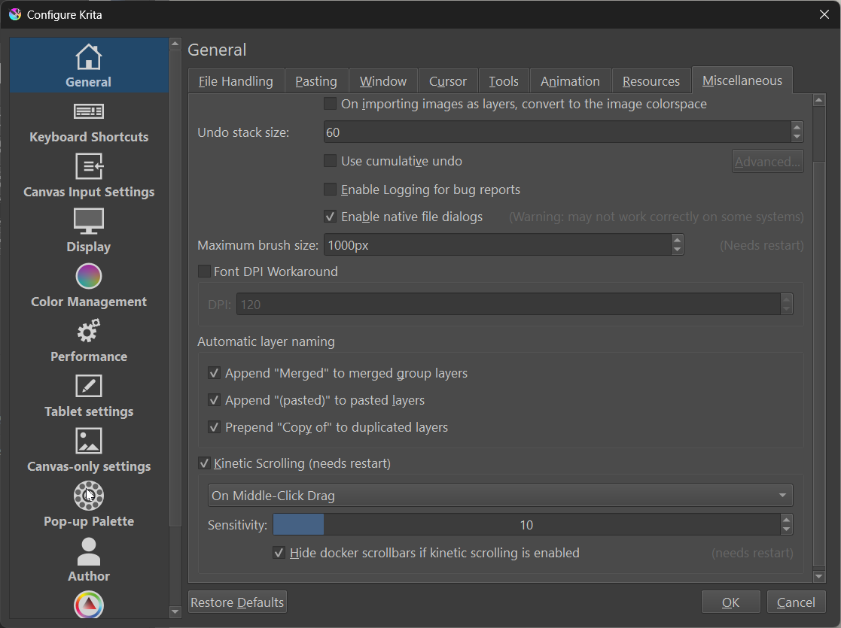The width and height of the screenshot is (841, 628).
Task: Switch to the Cursor tab
Action: tap(448, 80)
